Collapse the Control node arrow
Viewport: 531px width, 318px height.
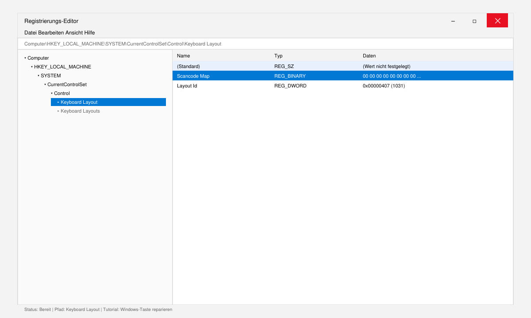[52, 93]
